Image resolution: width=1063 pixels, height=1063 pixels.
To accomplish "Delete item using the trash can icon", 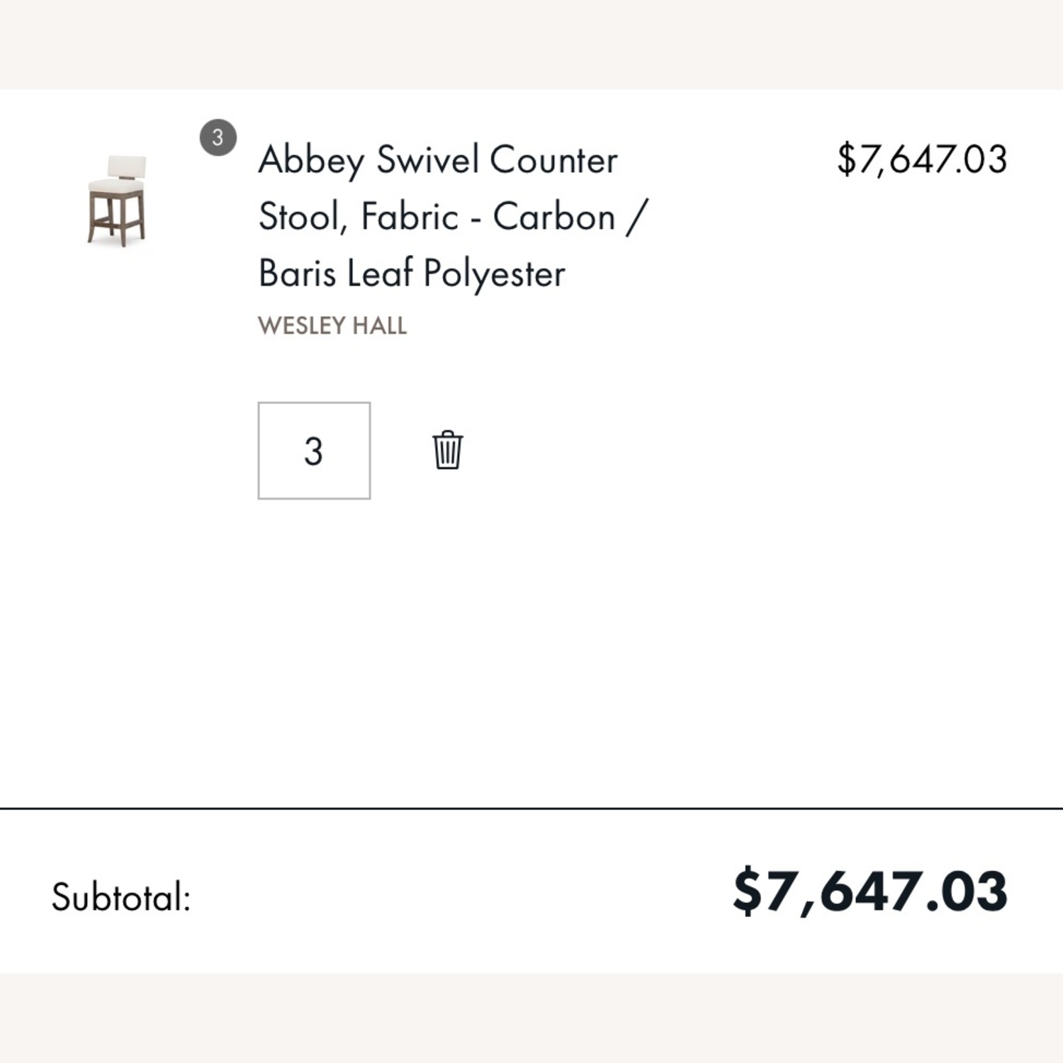I will 447,450.
